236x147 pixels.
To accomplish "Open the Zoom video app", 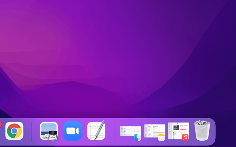I will 72,131.
